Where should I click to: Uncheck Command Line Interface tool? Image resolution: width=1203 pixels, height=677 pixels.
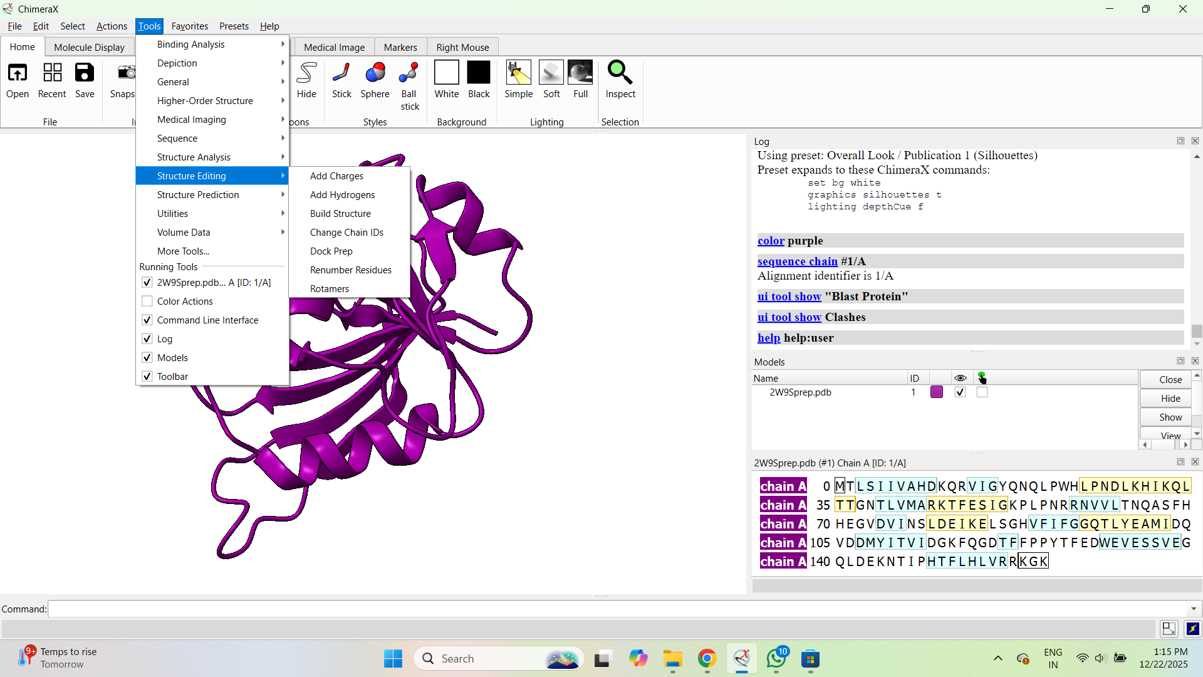(x=147, y=320)
